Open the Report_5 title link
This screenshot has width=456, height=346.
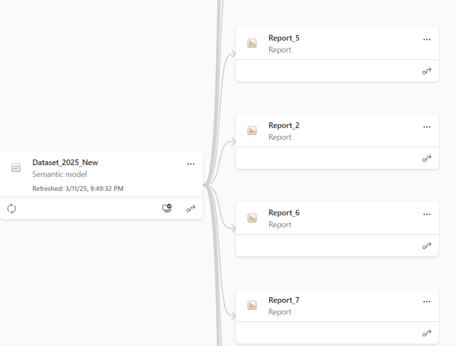[x=284, y=38]
